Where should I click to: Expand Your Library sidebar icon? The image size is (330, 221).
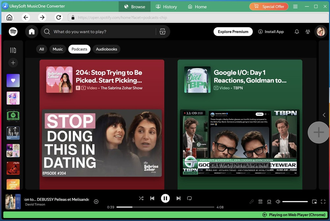(x=13, y=50)
